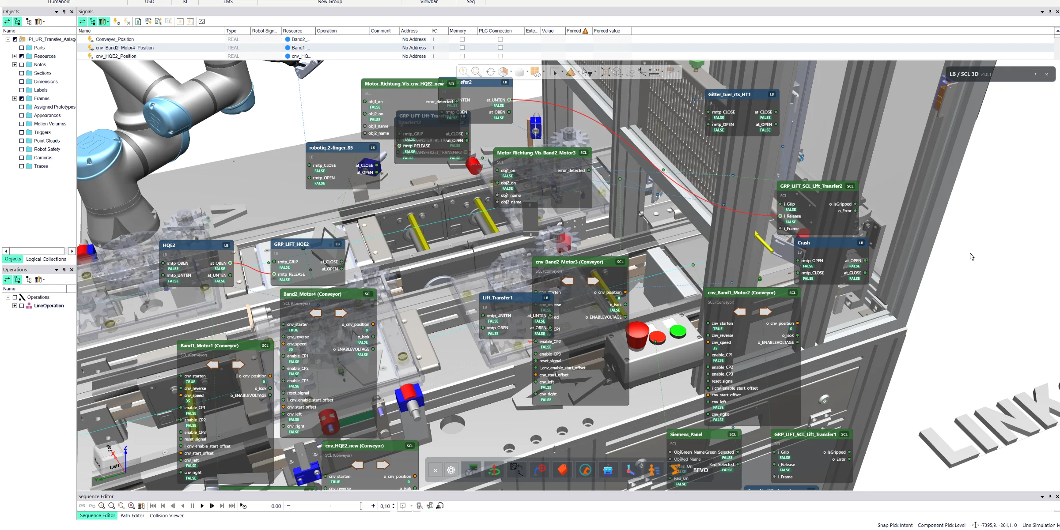The height and width of the screenshot is (530, 1060).
Task: Jump to start of simulation
Action: (x=153, y=506)
